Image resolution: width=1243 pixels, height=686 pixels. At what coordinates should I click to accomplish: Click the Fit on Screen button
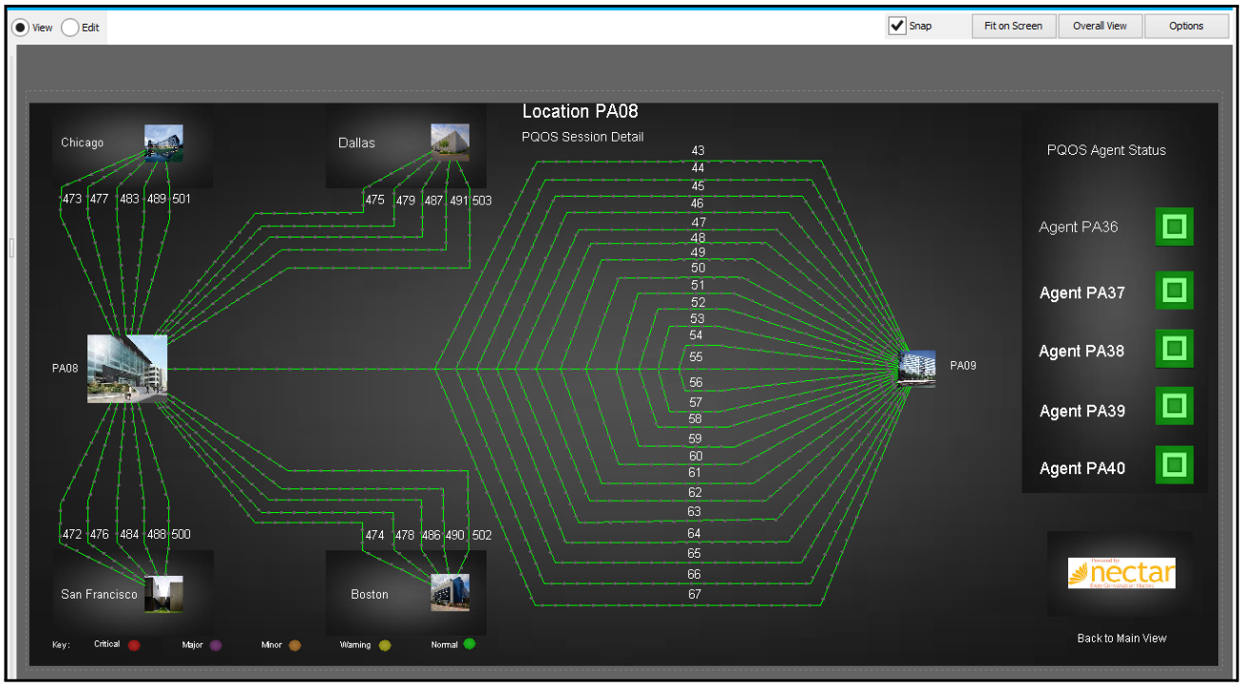coord(1013,26)
